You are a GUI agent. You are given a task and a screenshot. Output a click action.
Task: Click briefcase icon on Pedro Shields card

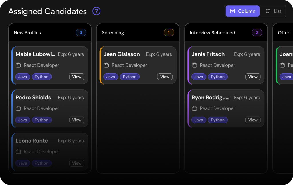pyautogui.click(x=18, y=108)
